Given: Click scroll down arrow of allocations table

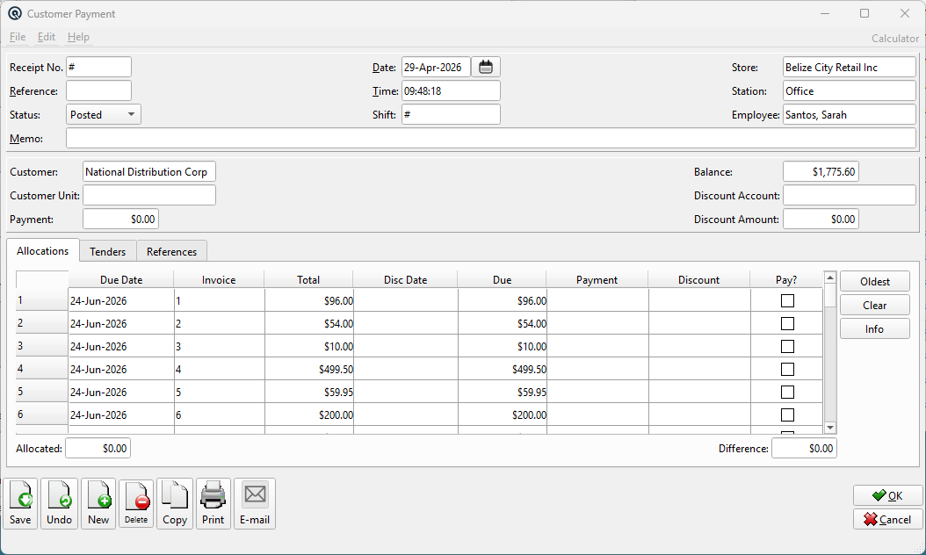Looking at the screenshot, I should (829, 428).
